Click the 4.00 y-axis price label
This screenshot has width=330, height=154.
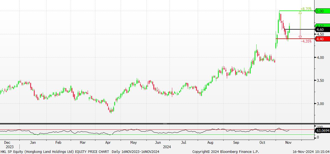320,58
